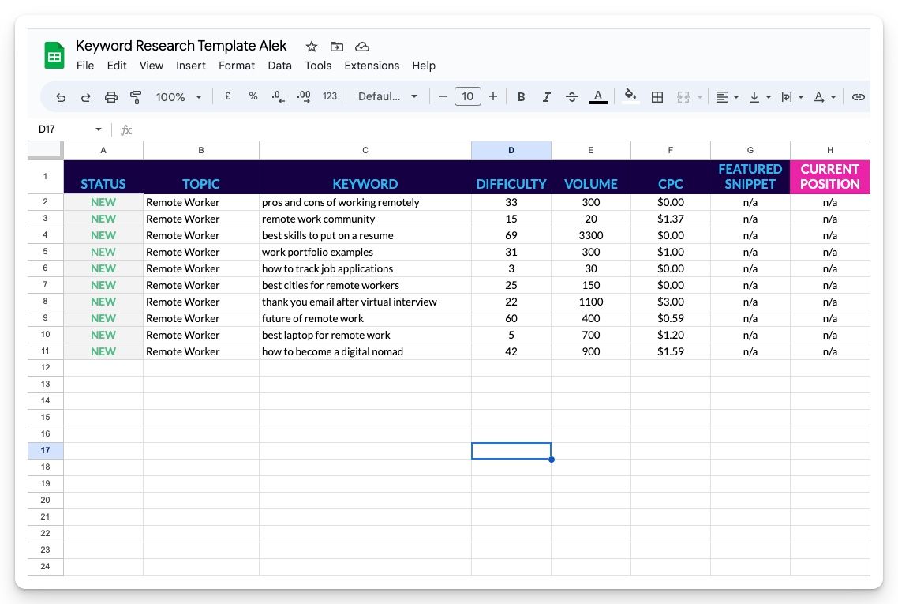The height and width of the screenshot is (604, 898).
Task: Open the Extensions menu
Action: 372,66
